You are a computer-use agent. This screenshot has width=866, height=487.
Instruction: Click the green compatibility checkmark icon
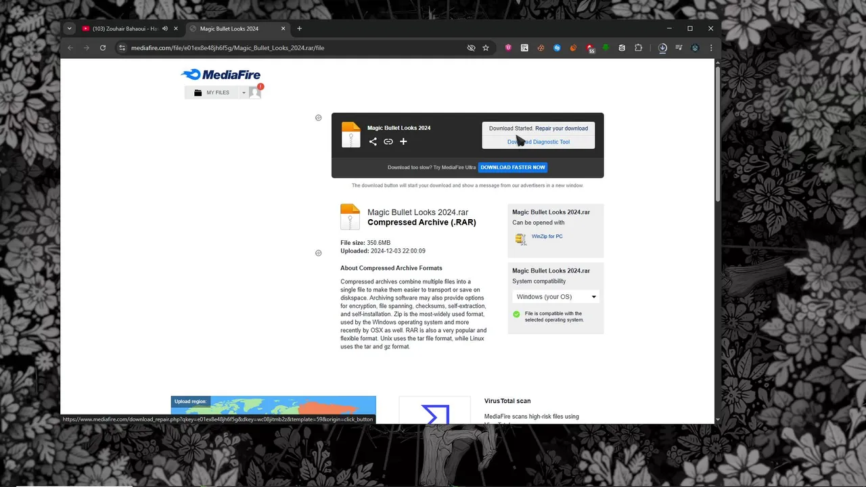click(517, 314)
